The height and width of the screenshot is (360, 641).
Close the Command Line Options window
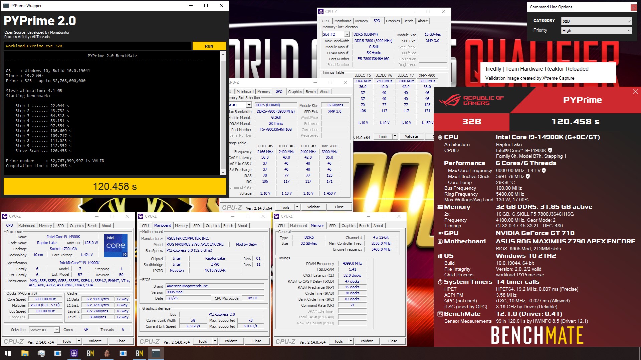(633, 7)
